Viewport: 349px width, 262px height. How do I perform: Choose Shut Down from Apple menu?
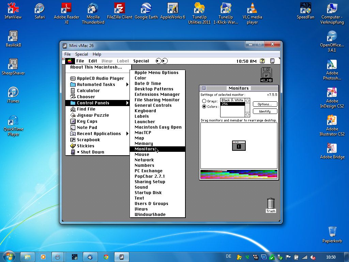point(97,152)
